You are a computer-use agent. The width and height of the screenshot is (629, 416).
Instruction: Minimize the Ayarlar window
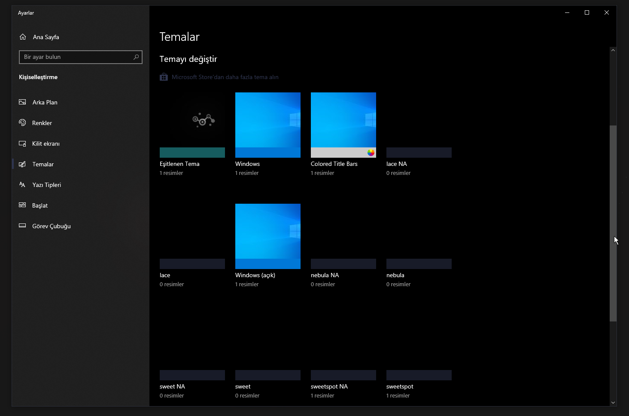(x=567, y=13)
